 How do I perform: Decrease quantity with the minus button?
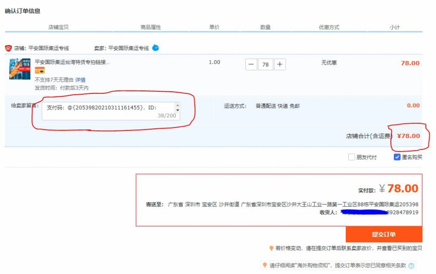251,64
